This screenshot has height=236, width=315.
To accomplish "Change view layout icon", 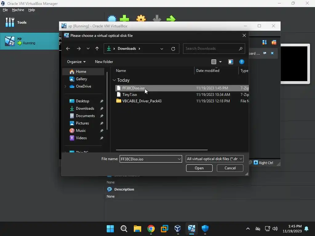I will click(x=214, y=62).
